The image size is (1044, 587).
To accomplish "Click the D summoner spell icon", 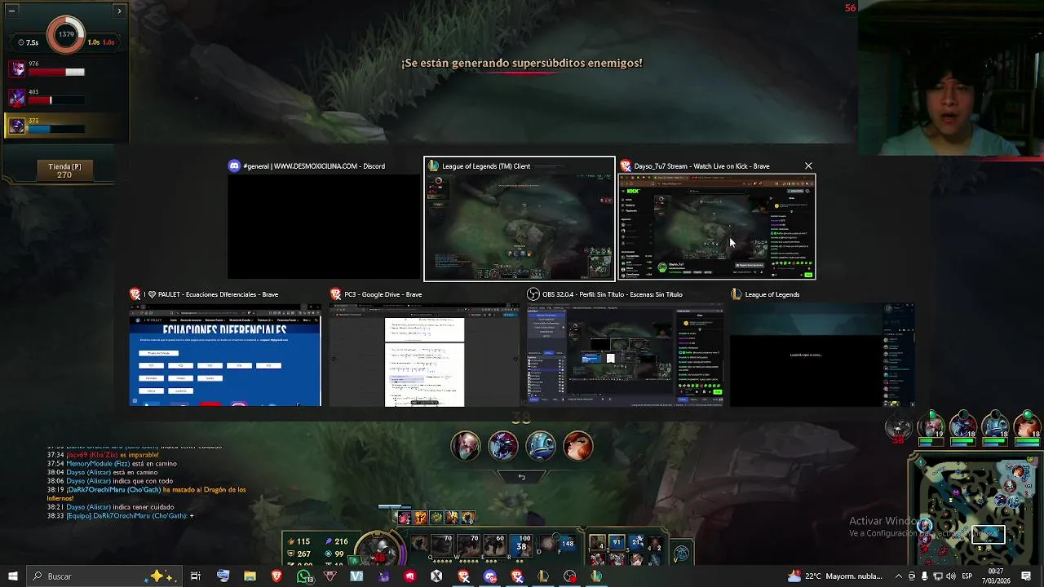I will [547, 543].
